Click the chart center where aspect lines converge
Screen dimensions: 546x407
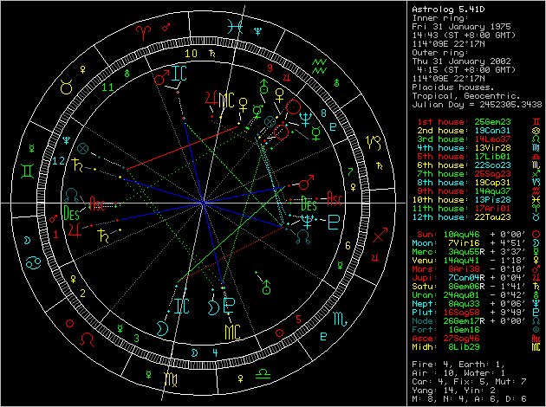click(x=203, y=203)
